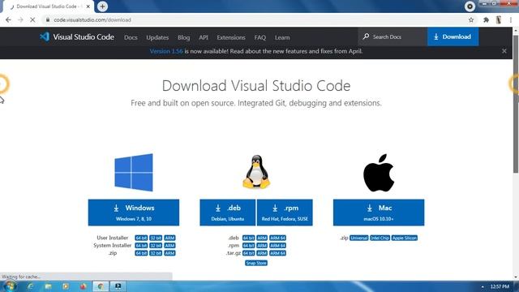The width and height of the screenshot is (519, 292).
Task: Select .tar.gz 64 bit
Action: pos(249,253)
